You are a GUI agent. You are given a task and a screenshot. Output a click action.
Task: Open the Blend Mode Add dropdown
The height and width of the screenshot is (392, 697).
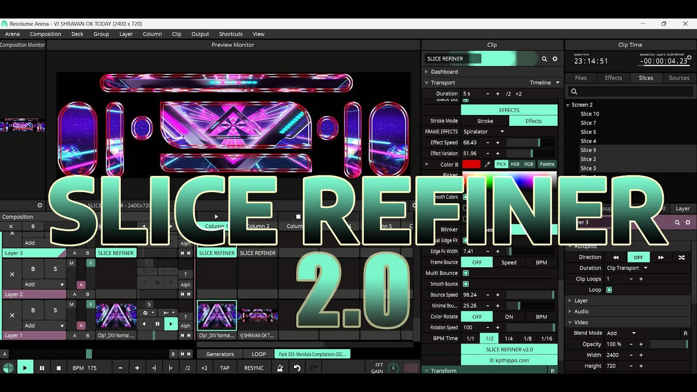pyautogui.click(x=621, y=333)
